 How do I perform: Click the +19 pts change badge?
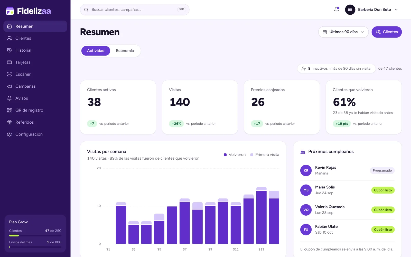point(342,124)
